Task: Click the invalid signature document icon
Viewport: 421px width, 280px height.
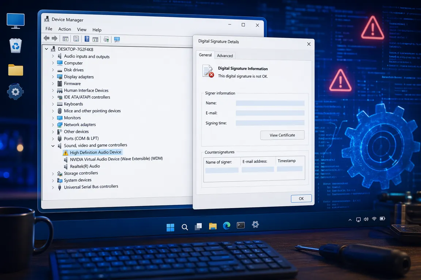Action: (x=208, y=71)
